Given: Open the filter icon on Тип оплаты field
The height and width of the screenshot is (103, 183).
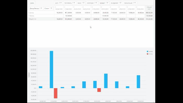Looking at the screenshot, I should pyautogui.click(x=74, y=3).
